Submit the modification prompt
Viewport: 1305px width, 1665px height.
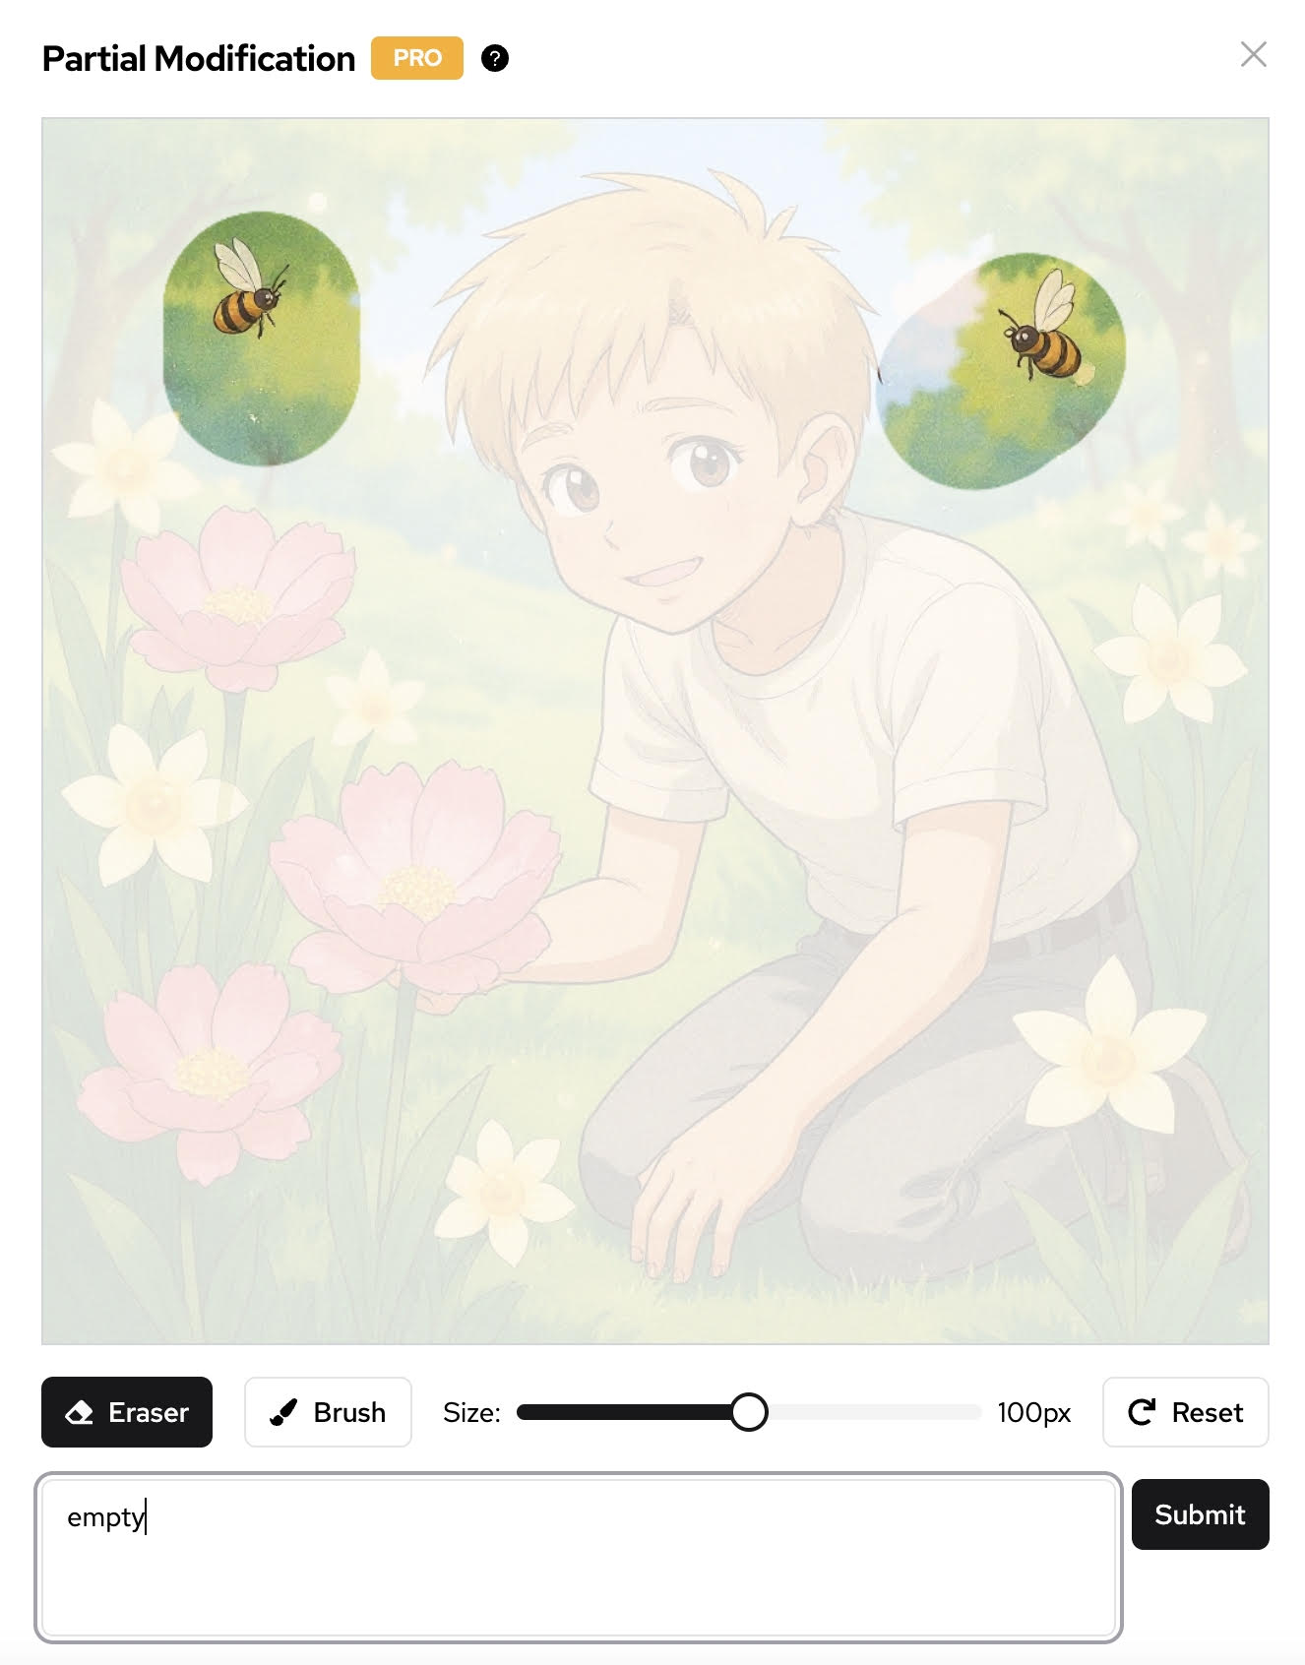coord(1201,1514)
